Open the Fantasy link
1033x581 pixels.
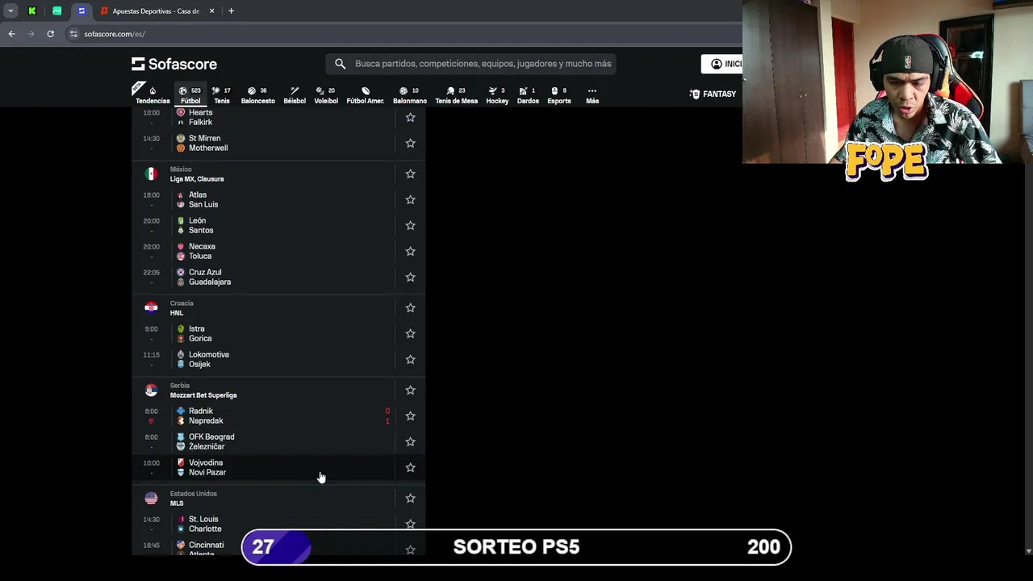(713, 94)
